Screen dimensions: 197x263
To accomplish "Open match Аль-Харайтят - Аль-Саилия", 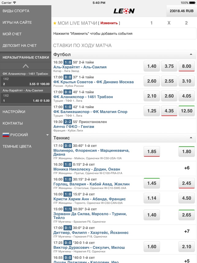I will click(80, 67).
